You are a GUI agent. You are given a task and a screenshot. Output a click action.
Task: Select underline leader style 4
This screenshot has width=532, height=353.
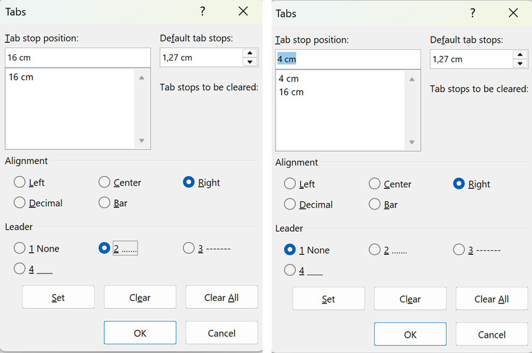pyautogui.click(x=19, y=269)
